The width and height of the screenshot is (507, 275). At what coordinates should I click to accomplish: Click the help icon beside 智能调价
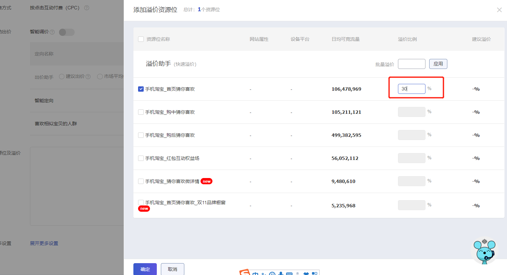(52, 32)
